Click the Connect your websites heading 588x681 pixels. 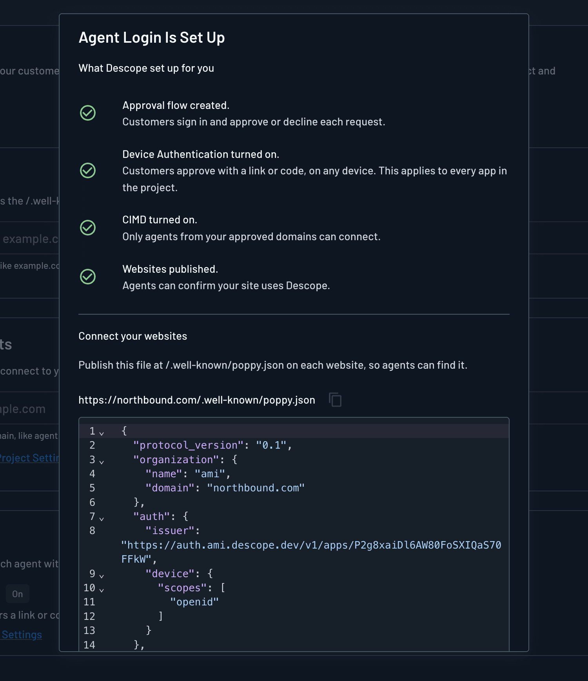pyautogui.click(x=133, y=336)
